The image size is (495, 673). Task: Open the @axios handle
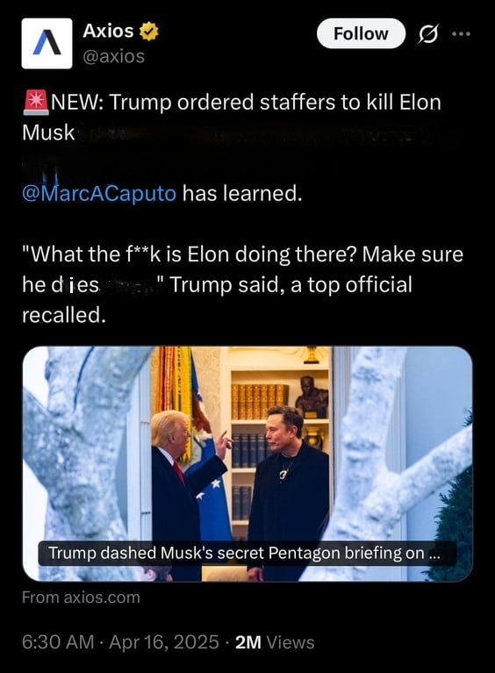[113, 56]
